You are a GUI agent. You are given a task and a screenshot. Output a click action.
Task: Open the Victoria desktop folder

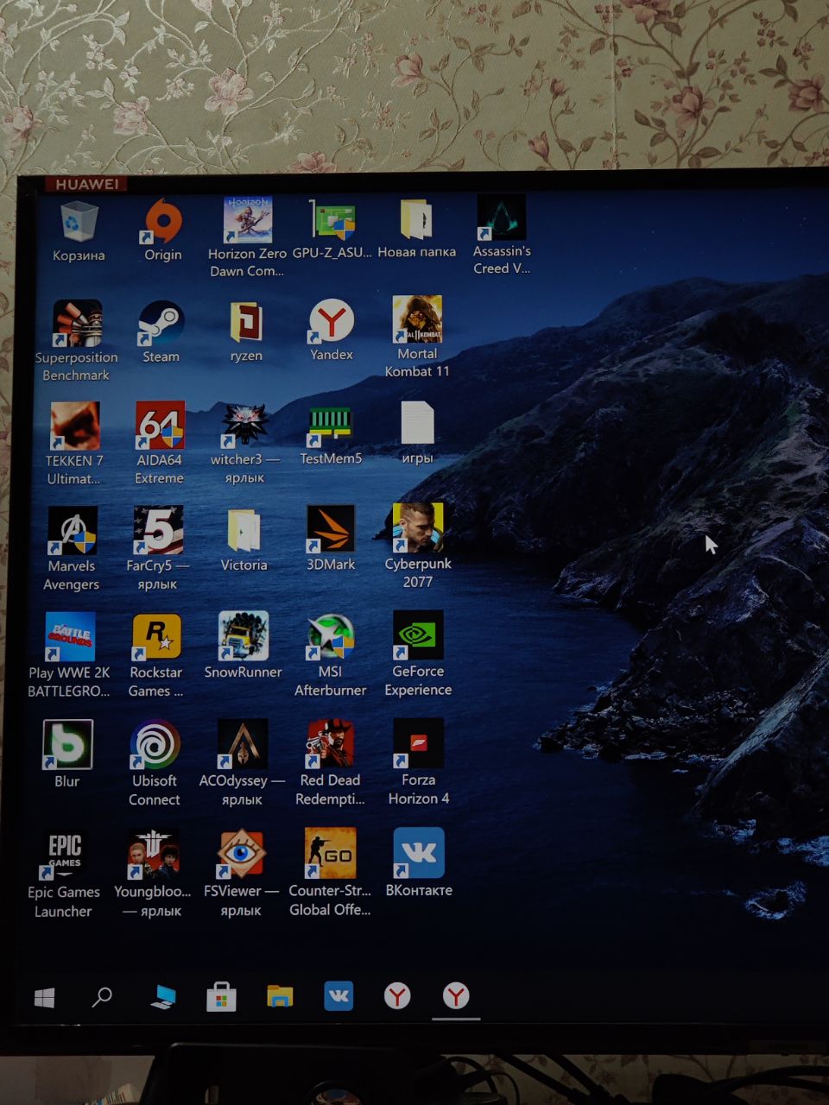244,530
